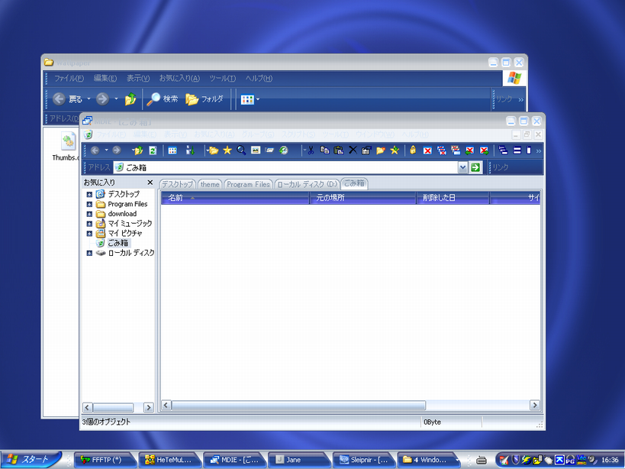Close the お気に入り side panel
The height and width of the screenshot is (469, 625).
coord(150,183)
